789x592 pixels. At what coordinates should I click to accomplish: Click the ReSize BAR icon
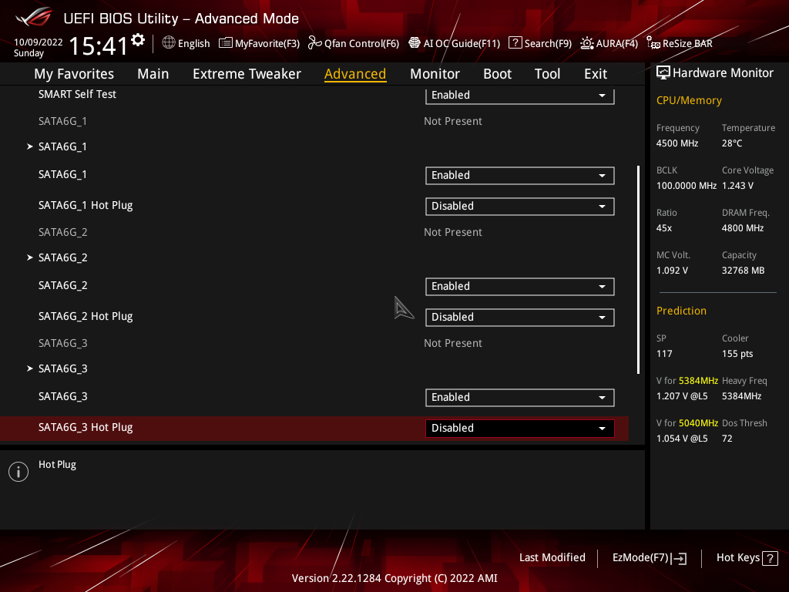653,43
